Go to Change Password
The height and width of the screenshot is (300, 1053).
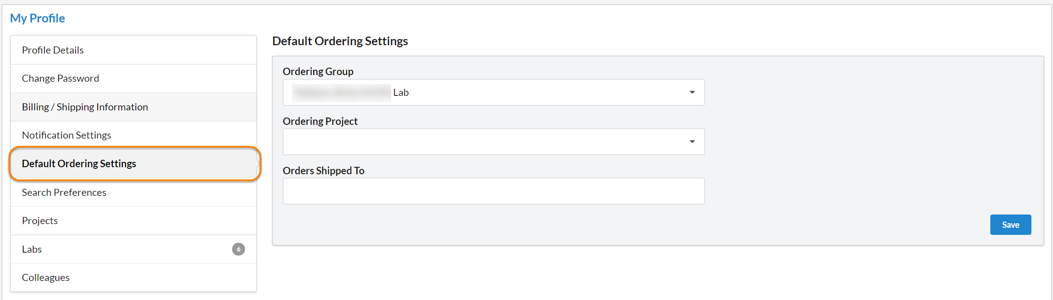click(60, 78)
